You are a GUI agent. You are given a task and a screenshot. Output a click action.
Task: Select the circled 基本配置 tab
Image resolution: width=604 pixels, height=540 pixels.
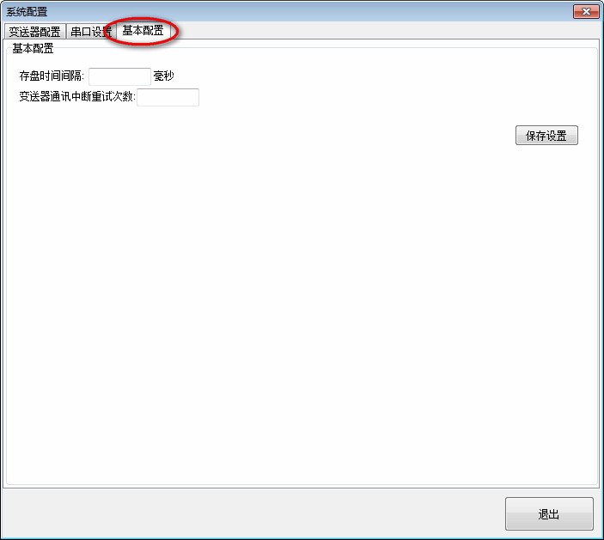(x=143, y=30)
